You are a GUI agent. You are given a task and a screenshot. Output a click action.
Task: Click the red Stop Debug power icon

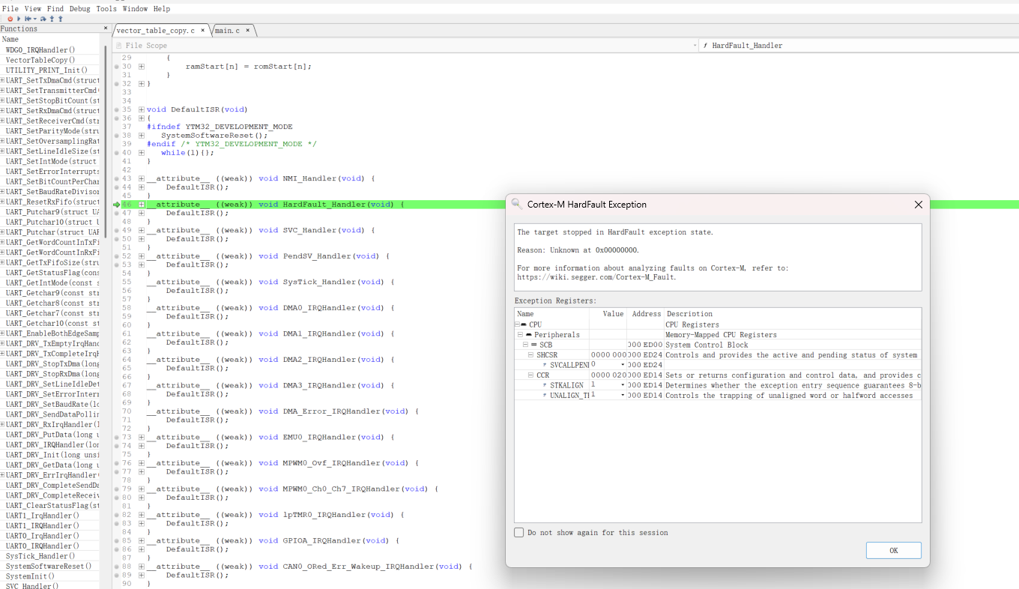[10, 19]
